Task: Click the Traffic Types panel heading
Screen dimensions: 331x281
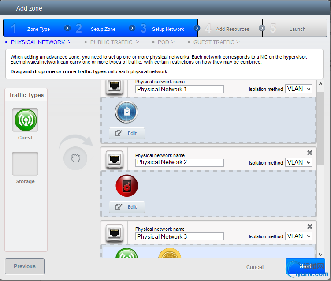Action: (26, 95)
